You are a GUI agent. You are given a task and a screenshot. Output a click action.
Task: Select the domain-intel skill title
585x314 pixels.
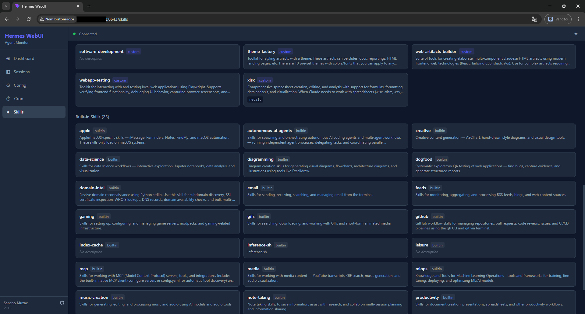(92, 188)
